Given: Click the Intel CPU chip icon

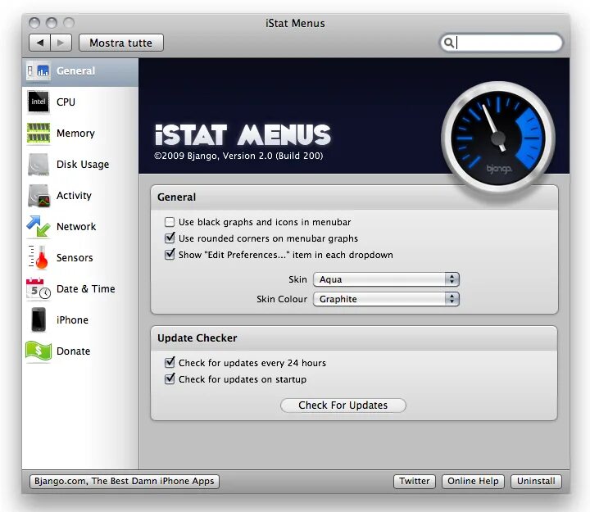Looking at the screenshot, I should click(x=39, y=102).
